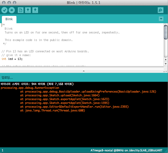Open the tab menu dropdown arrow
Screen dimensions: 168x153
pyautogui.click(x=161, y=19)
